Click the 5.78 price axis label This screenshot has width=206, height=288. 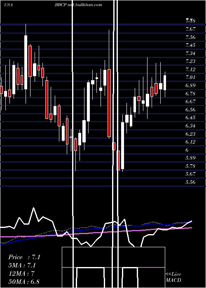click(190, 166)
